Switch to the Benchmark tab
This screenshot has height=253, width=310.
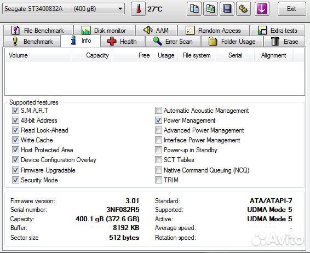[32, 42]
